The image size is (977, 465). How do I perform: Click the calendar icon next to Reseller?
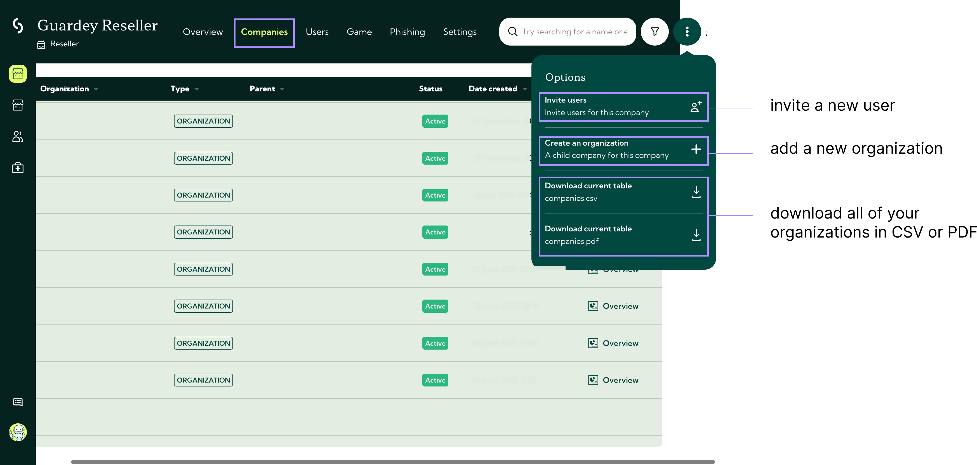[41, 45]
